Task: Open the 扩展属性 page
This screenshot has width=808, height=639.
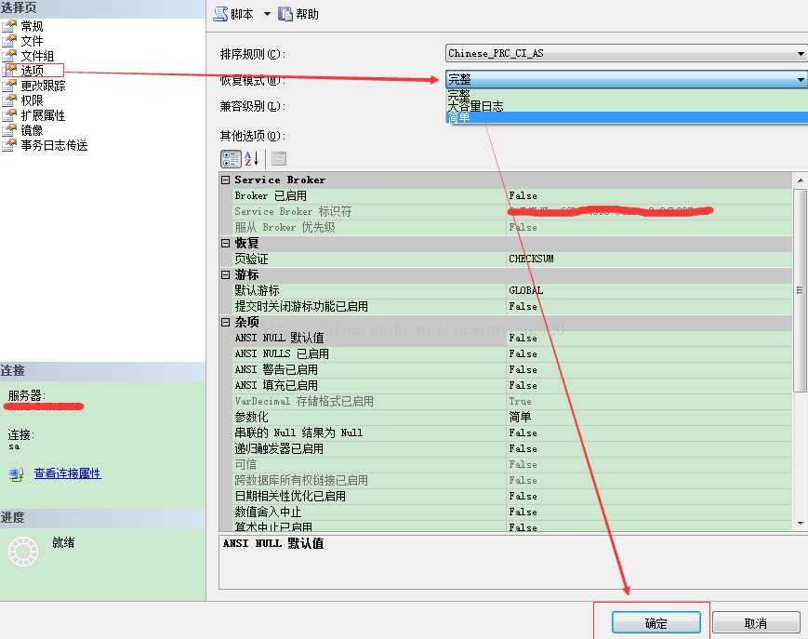Action: [x=44, y=115]
